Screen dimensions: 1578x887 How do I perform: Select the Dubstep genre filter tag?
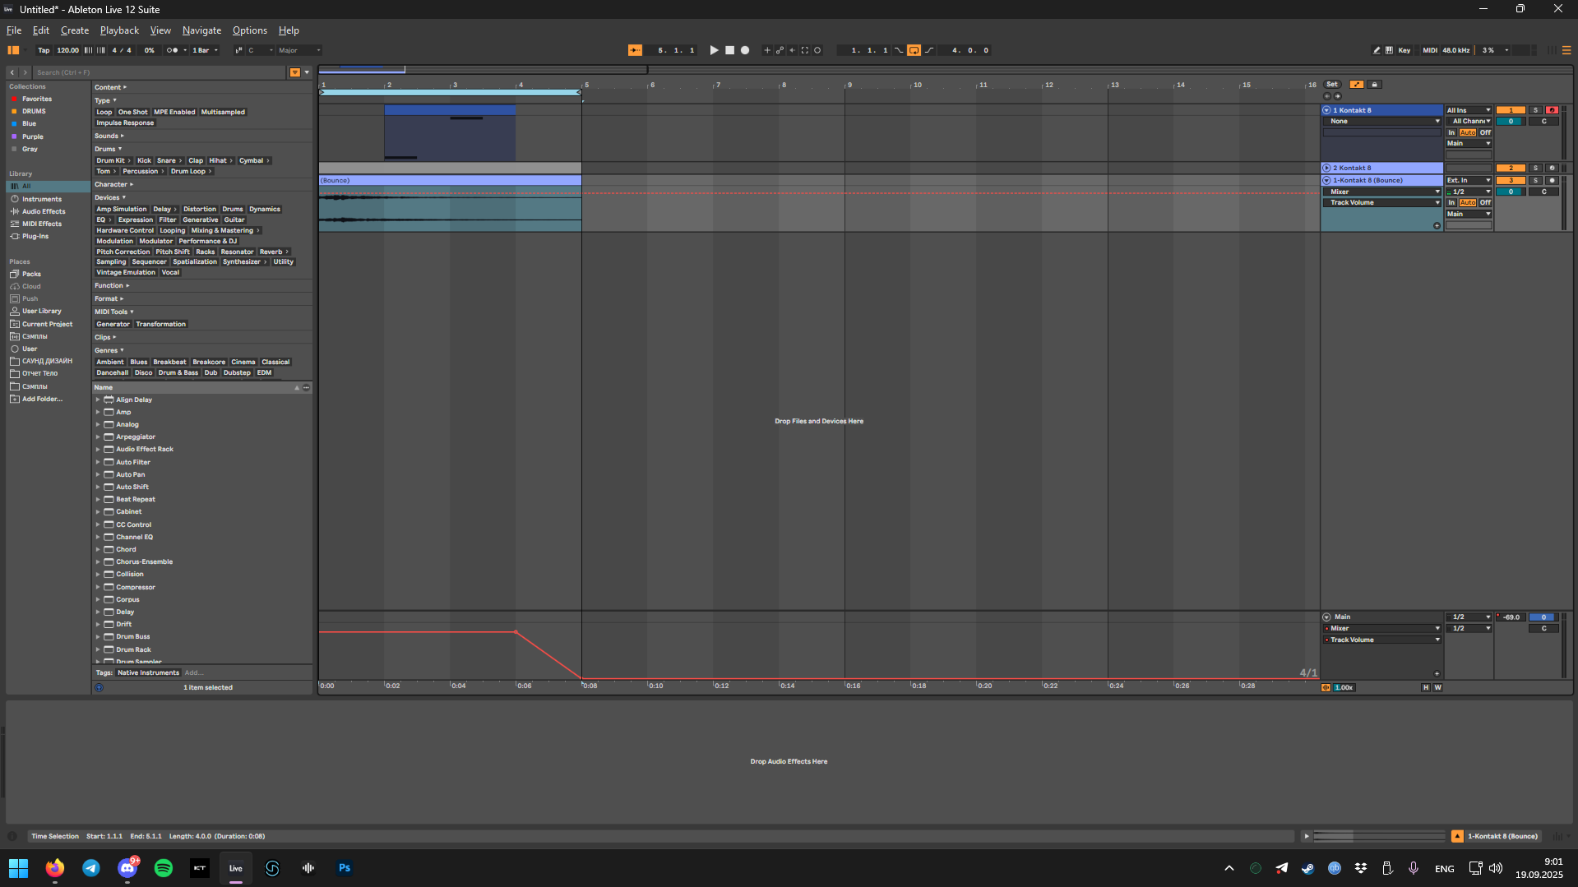(237, 372)
